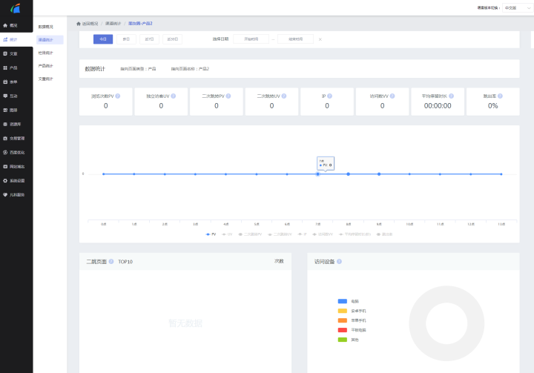Select 渠道统计 in the statistics submenu
Screen dimensions: 534x373
click(x=50, y=40)
